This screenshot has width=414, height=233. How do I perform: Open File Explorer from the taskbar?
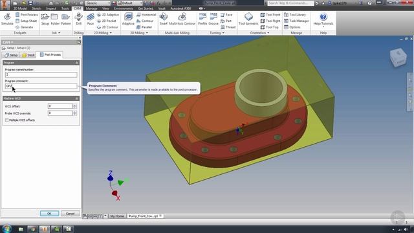pyautogui.click(x=21, y=229)
